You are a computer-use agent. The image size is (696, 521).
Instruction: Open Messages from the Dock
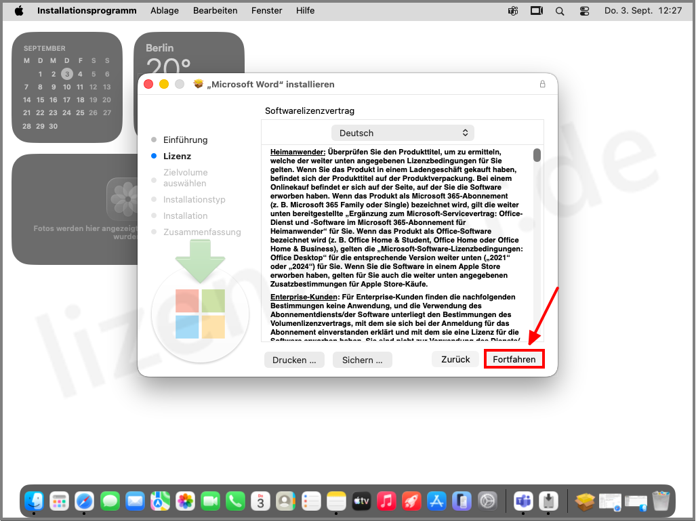pyautogui.click(x=110, y=501)
